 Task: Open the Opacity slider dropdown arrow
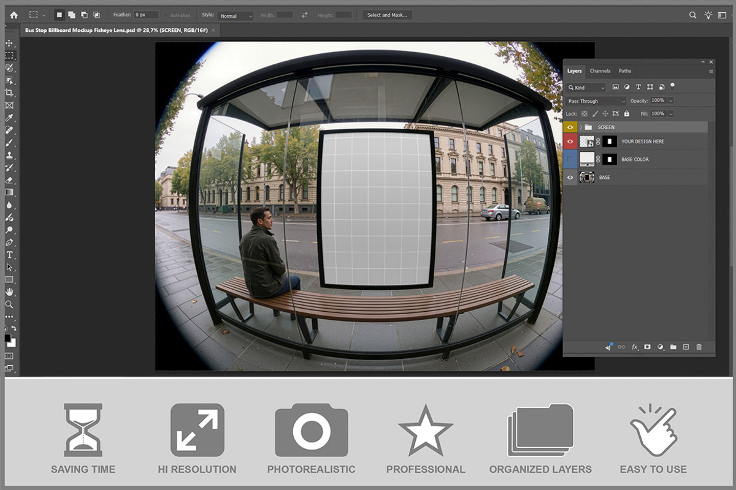(670, 100)
